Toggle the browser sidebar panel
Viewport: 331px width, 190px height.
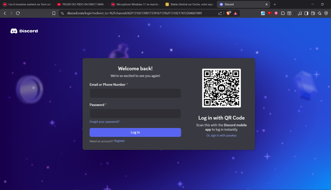coord(306,13)
